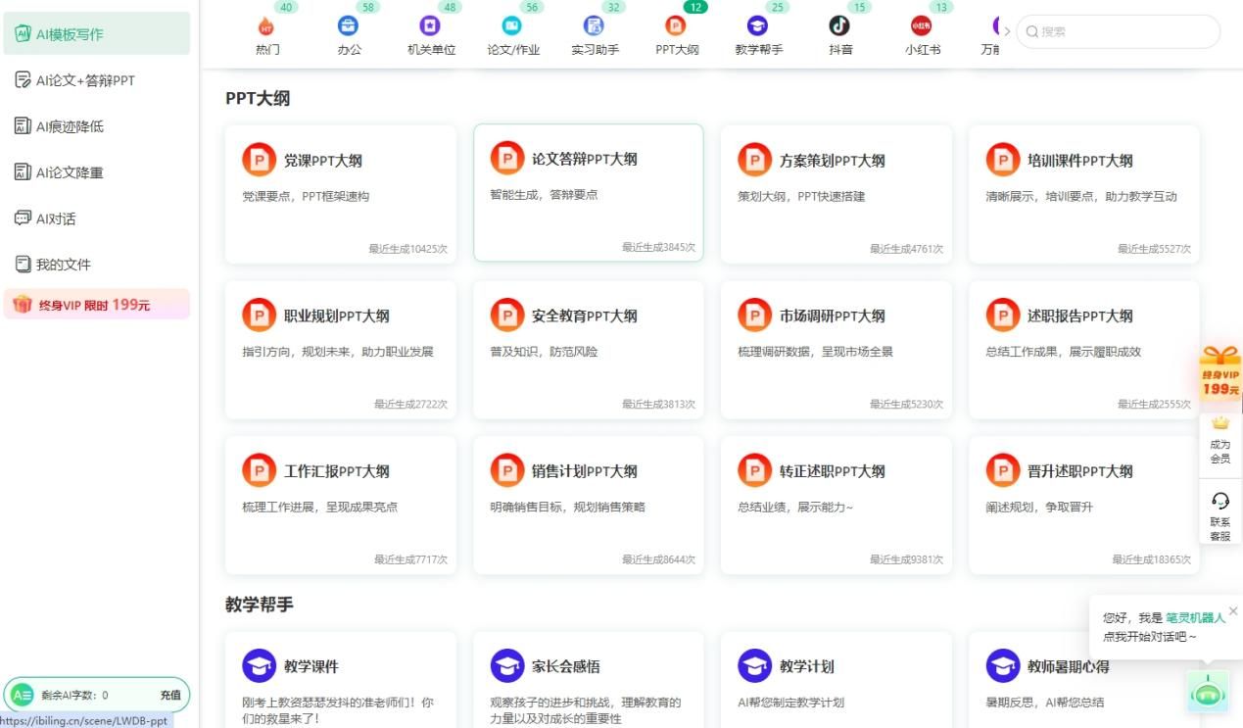Screen dimensions: 1243x728
Task: Click the 策划大纲，PPT快速搭建 description
Action: pos(801,196)
